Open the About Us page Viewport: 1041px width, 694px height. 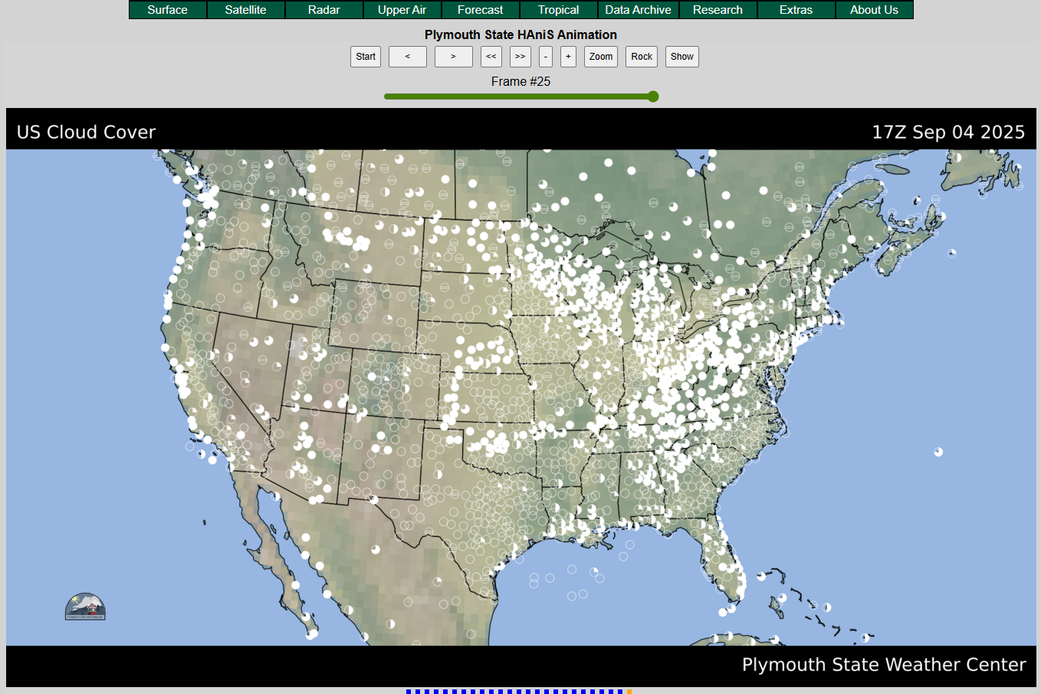pyautogui.click(x=874, y=10)
